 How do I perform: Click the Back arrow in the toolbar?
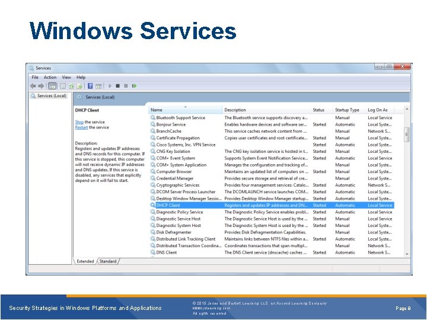tap(33, 86)
